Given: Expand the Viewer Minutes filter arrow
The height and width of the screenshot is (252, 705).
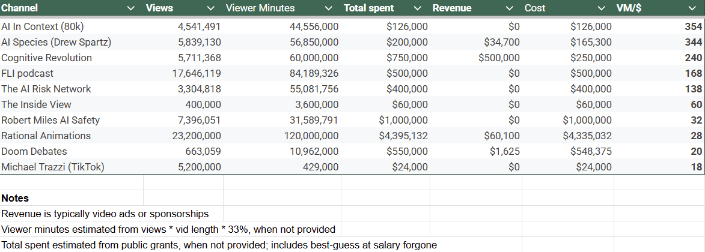Looking at the screenshot, I should (x=328, y=8).
